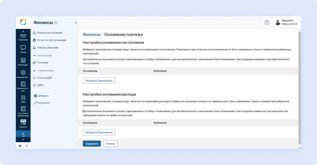
Task: Open the Календарь icon
Action: click(x=23, y=60)
